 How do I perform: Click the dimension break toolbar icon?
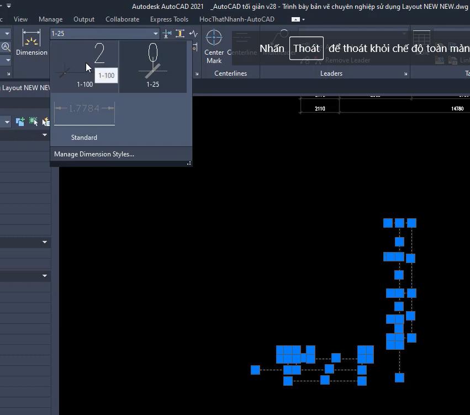pos(166,34)
